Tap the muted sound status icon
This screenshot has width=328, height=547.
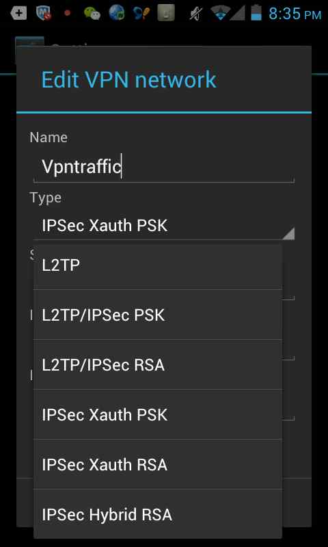pos(195,14)
